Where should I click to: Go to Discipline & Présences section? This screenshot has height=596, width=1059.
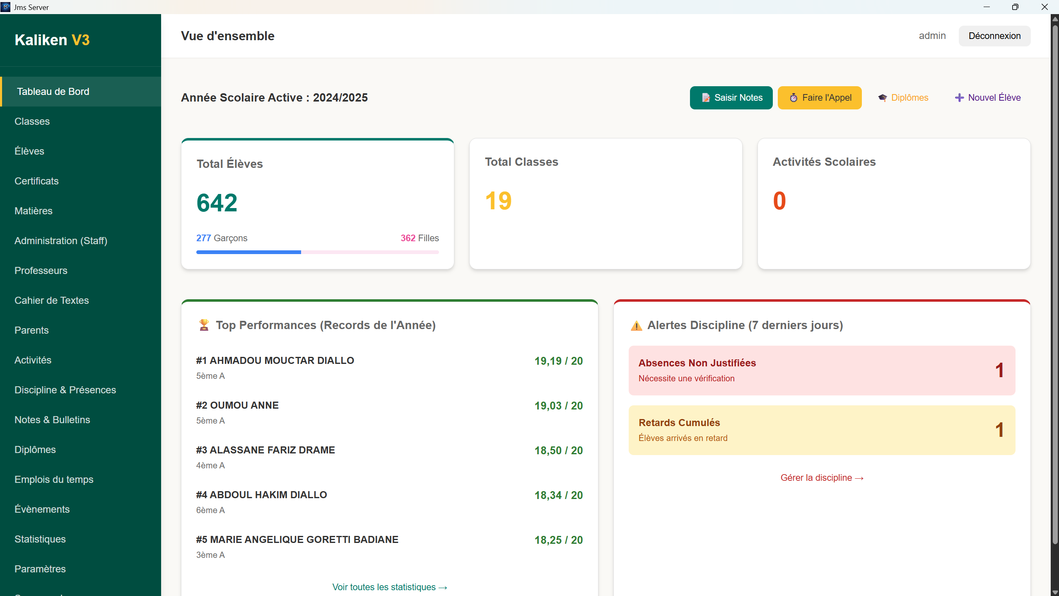(65, 390)
